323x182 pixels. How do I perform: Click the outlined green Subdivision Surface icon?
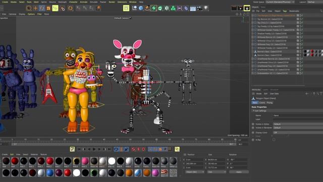click(x=153, y=8)
